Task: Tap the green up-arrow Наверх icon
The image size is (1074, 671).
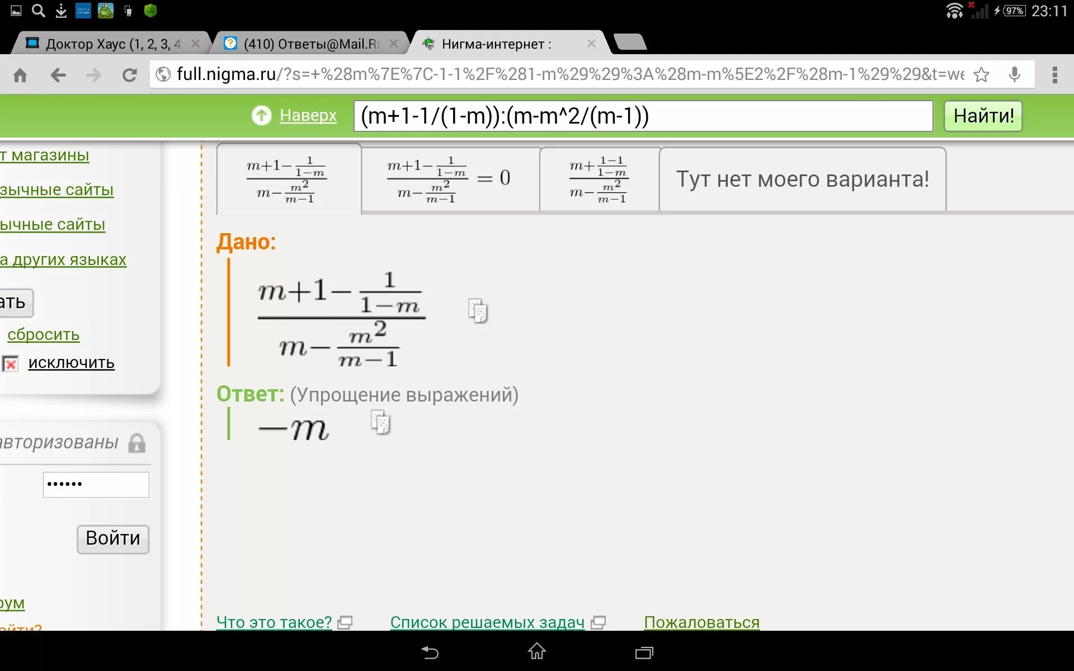Action: [x=261, y=116]
